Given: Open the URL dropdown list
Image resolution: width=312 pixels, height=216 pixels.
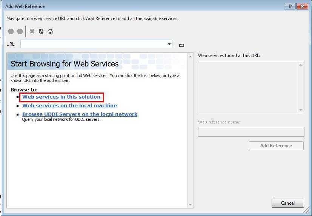Looking at the screenshot, I should (x=169, y=44).
